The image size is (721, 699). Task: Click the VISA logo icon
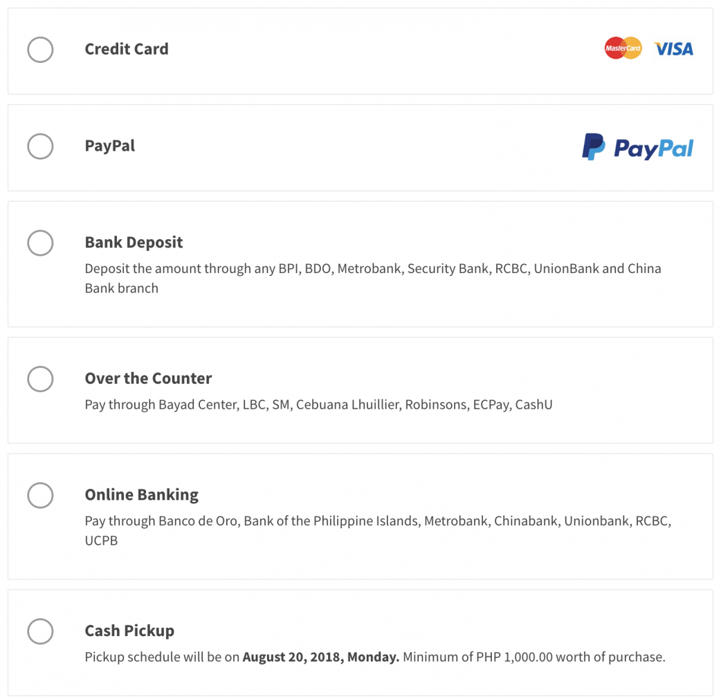[673, 49]
